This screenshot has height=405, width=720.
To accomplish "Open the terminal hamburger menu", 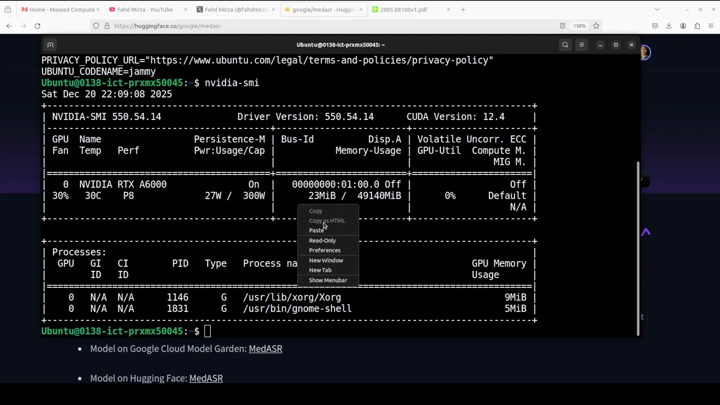I will [x=582, y=45].
